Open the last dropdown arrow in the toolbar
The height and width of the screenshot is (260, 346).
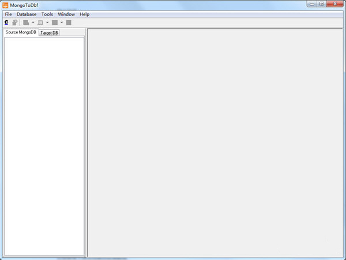coord(62,22)
